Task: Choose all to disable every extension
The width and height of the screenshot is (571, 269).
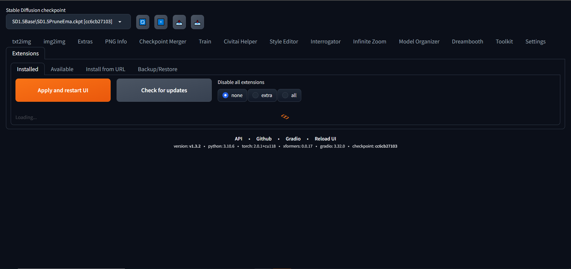Action: point(289,95)
